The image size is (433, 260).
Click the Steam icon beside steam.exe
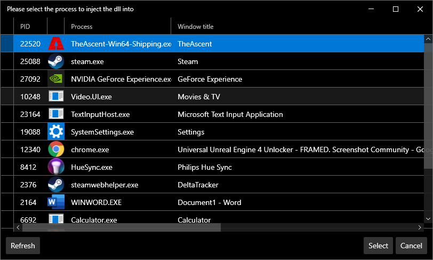pyautogui.click(x=55, y=61)
